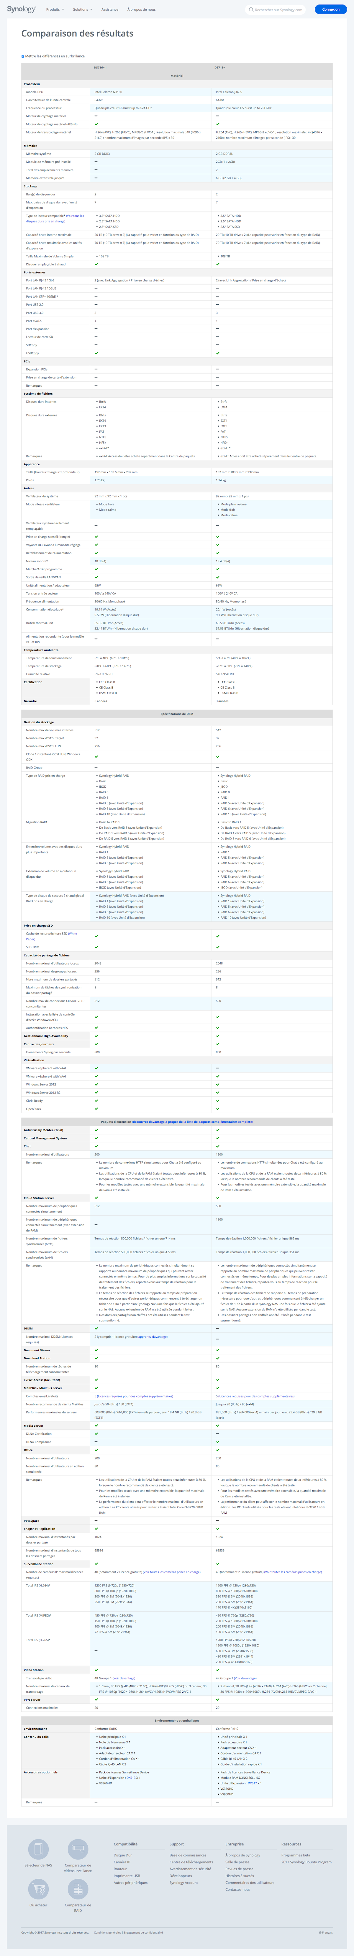Open the Assistance menu item
Viewport: 354px width, 1956px height.
pyautogui.click(x=109, y=10)
